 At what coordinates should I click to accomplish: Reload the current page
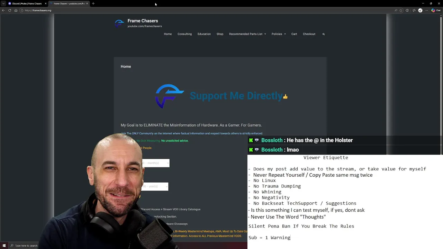click(x=10, y=10)
